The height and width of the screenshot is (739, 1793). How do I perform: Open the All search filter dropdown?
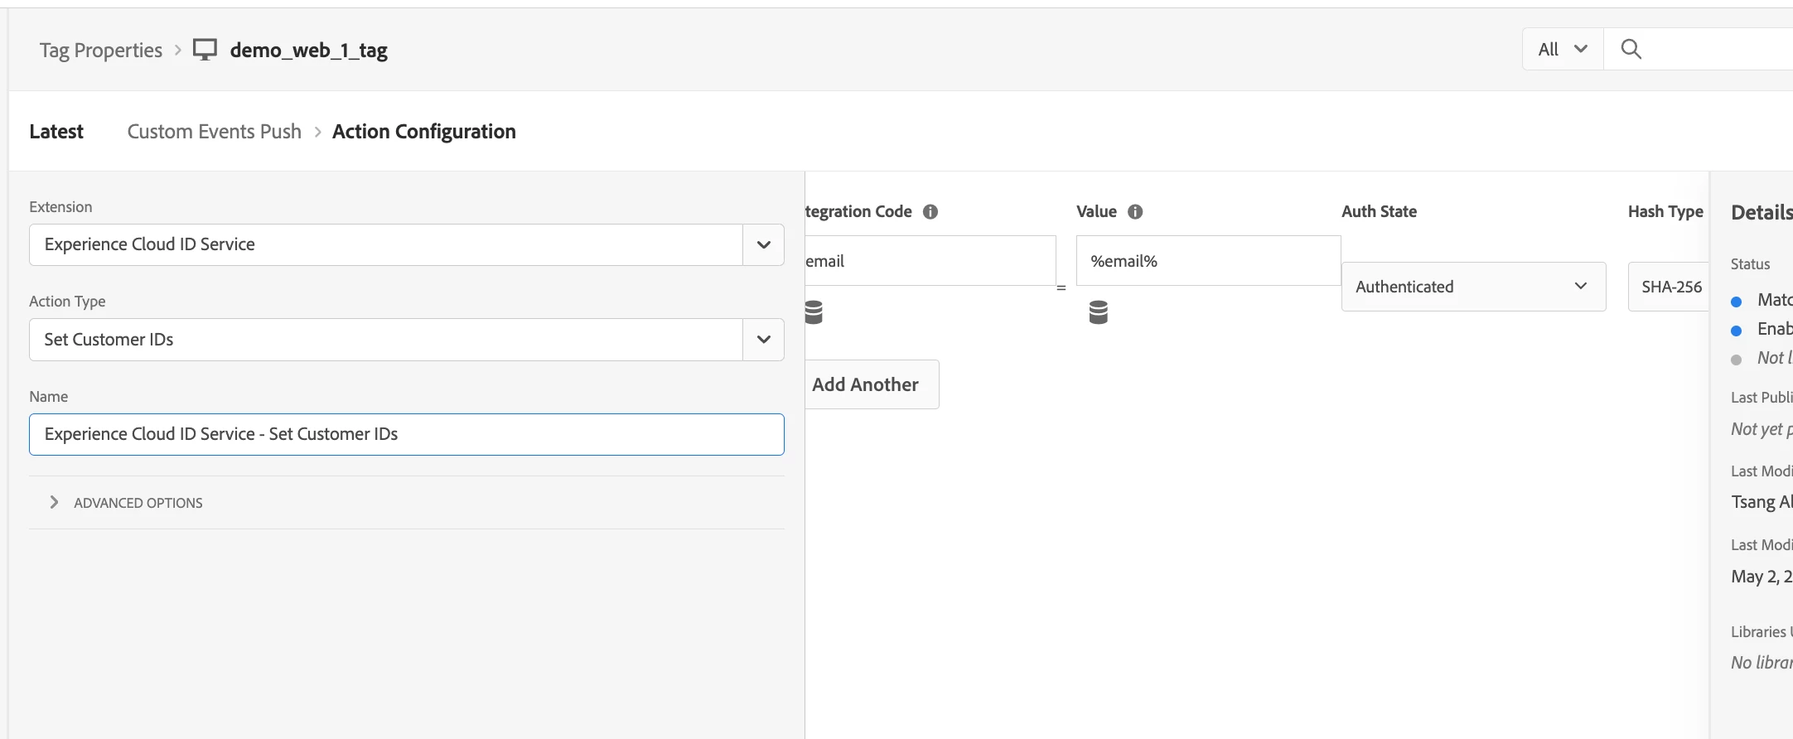click(x=1562, y=49)
